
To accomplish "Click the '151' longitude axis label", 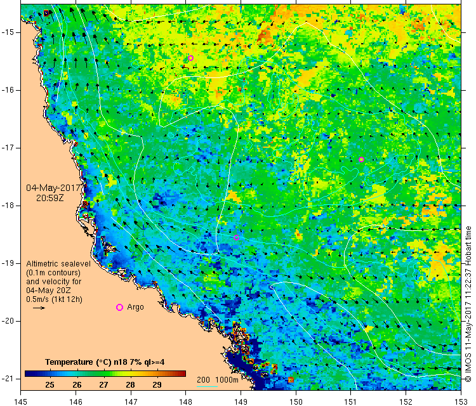I will point(351,402).
